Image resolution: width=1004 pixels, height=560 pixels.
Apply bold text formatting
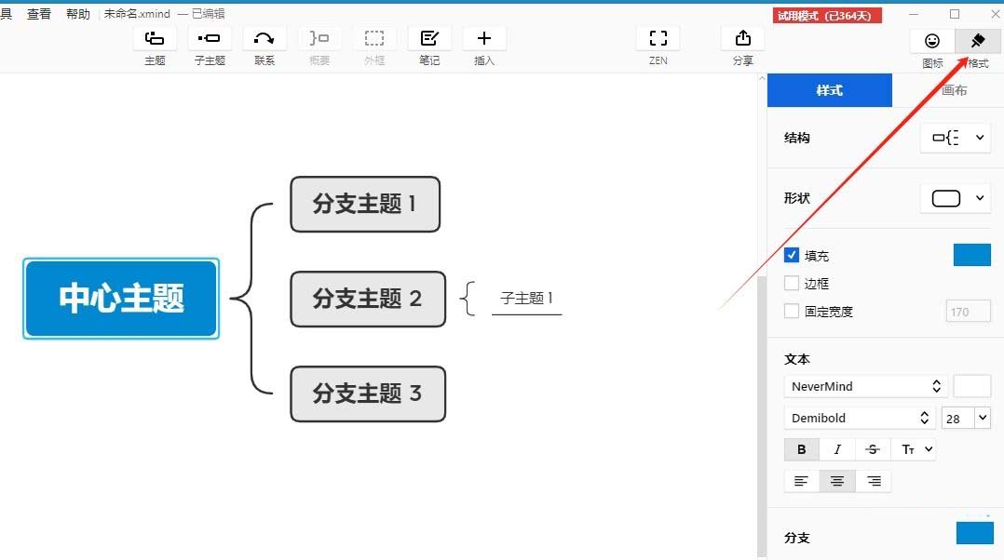coord(801,449)
